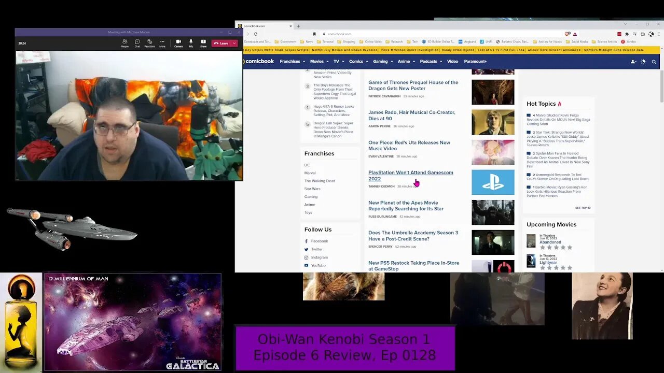Select the ComicBook.com browser tab
The image size is (664, 373).
265,26
